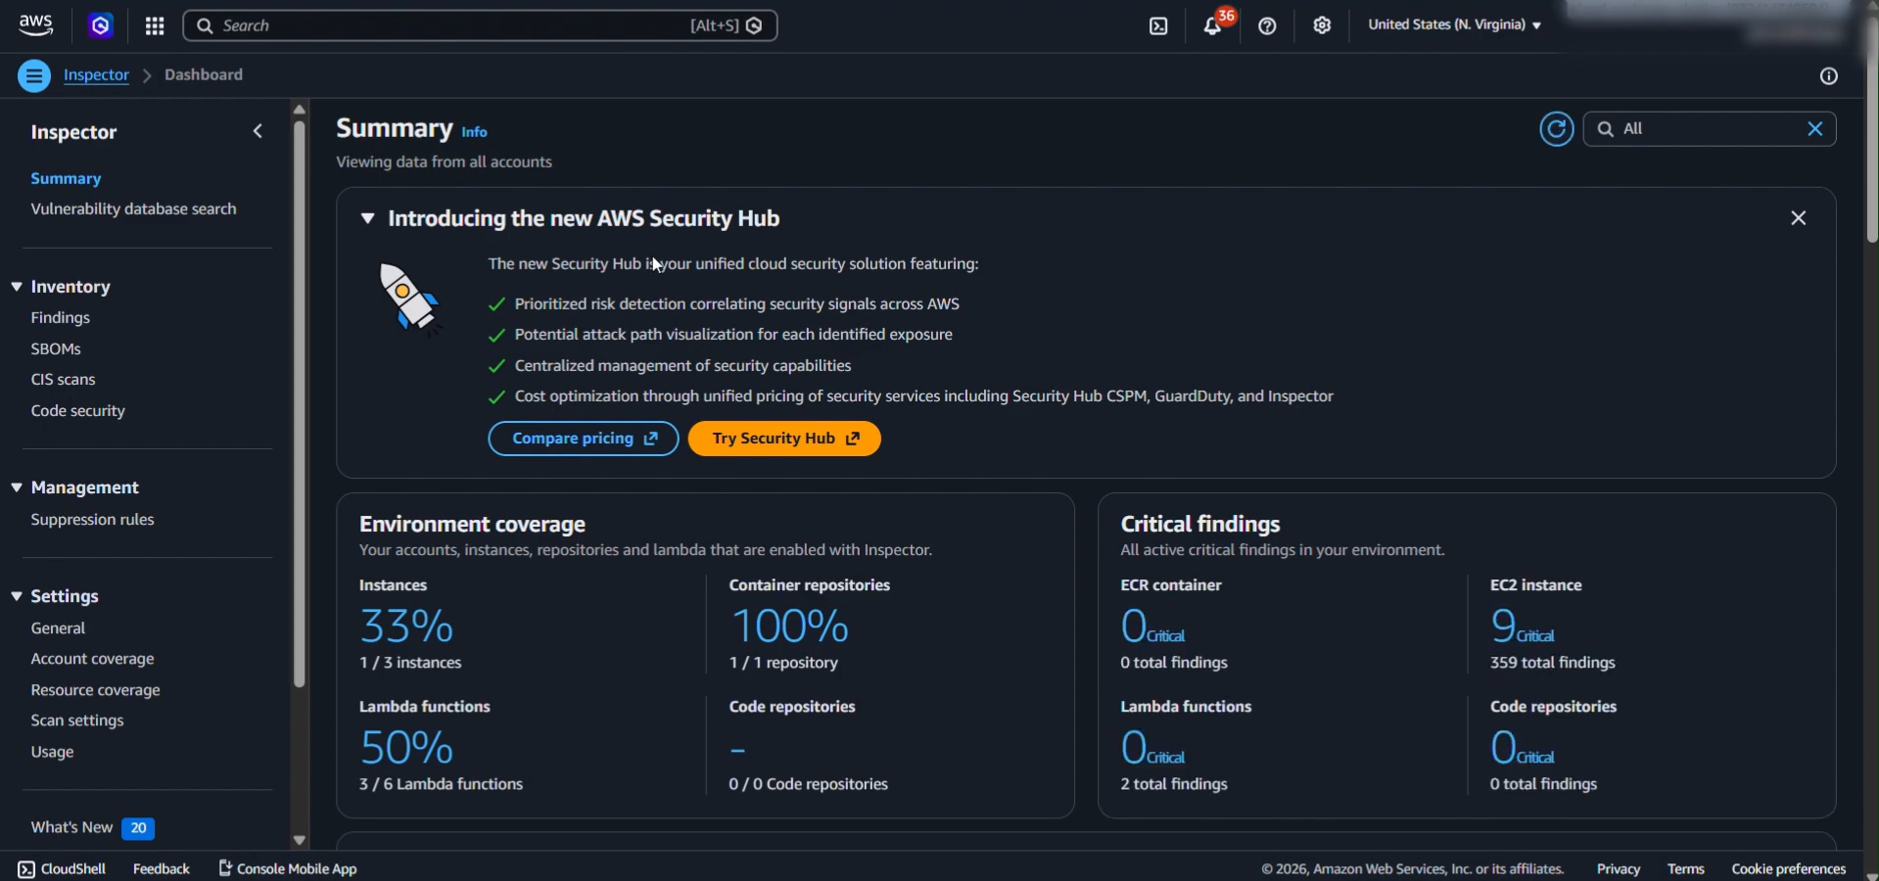Image resolution: width=1879 pixels, height=881 pixels.
Task: Open the notifications bell
Action: click(1213, 26)
